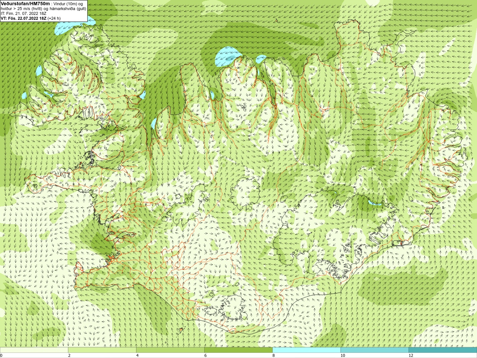
Task: Click the 'Veðurstofan/HM750m' title text
Action: (x=25, y=3)
